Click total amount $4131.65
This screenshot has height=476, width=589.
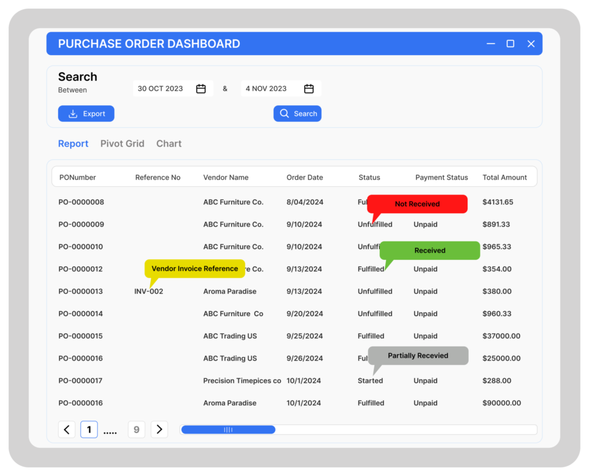(498, 202)
